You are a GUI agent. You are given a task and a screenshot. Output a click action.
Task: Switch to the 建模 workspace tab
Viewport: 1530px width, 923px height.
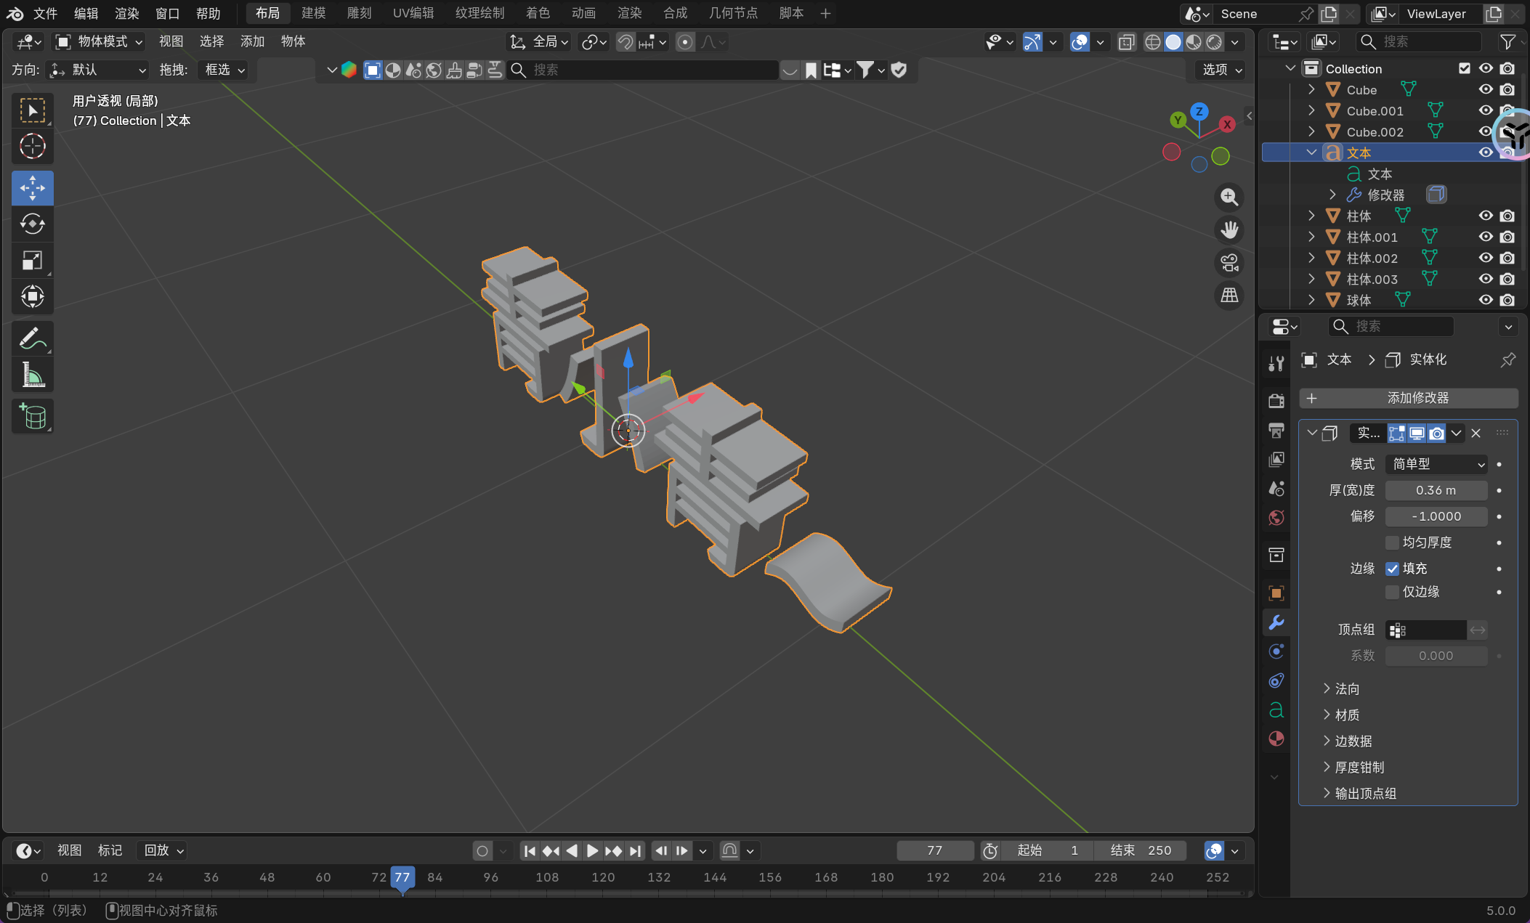[313, 13]
